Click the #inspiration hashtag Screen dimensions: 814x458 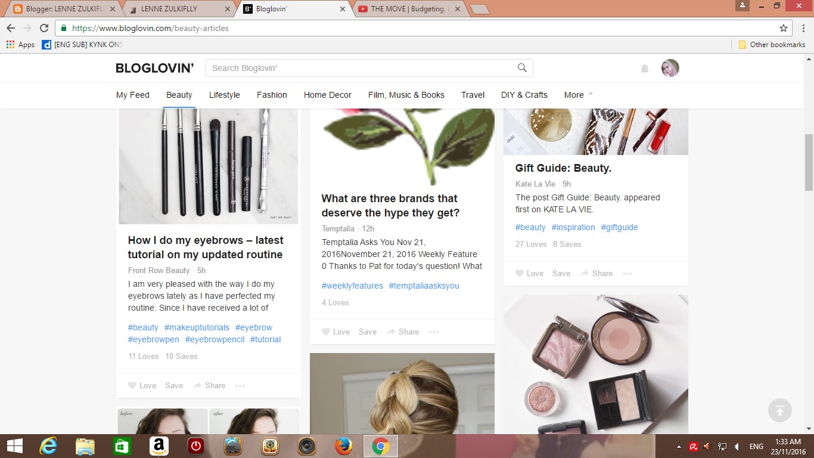pyautogui.click(x=573, y=227)
